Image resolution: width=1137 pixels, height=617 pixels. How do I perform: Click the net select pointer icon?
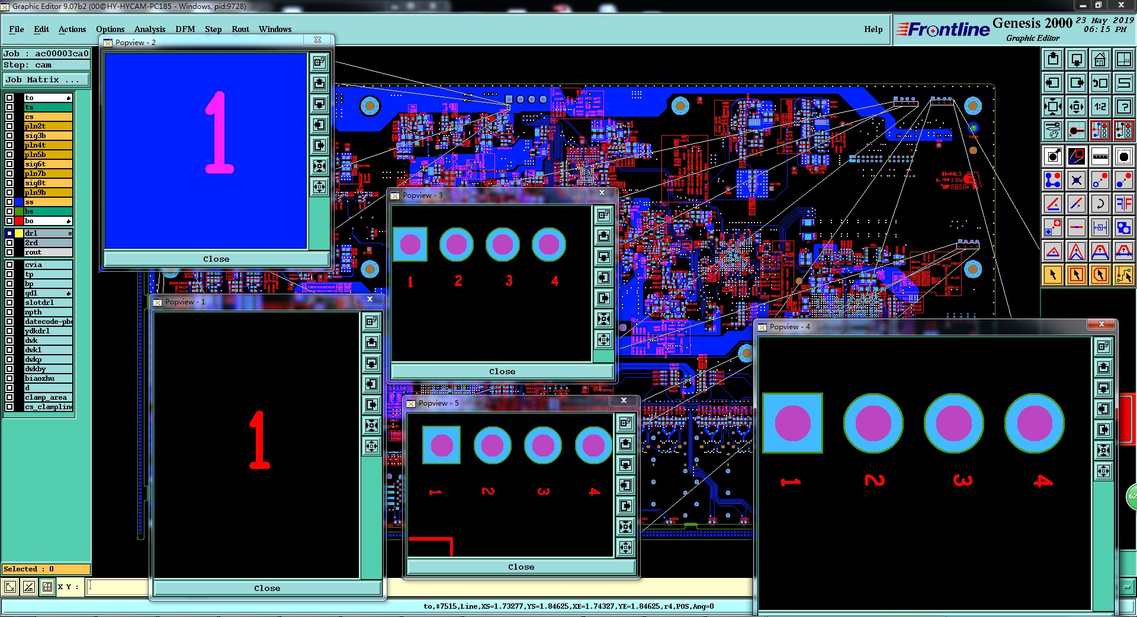[1123, 275]
